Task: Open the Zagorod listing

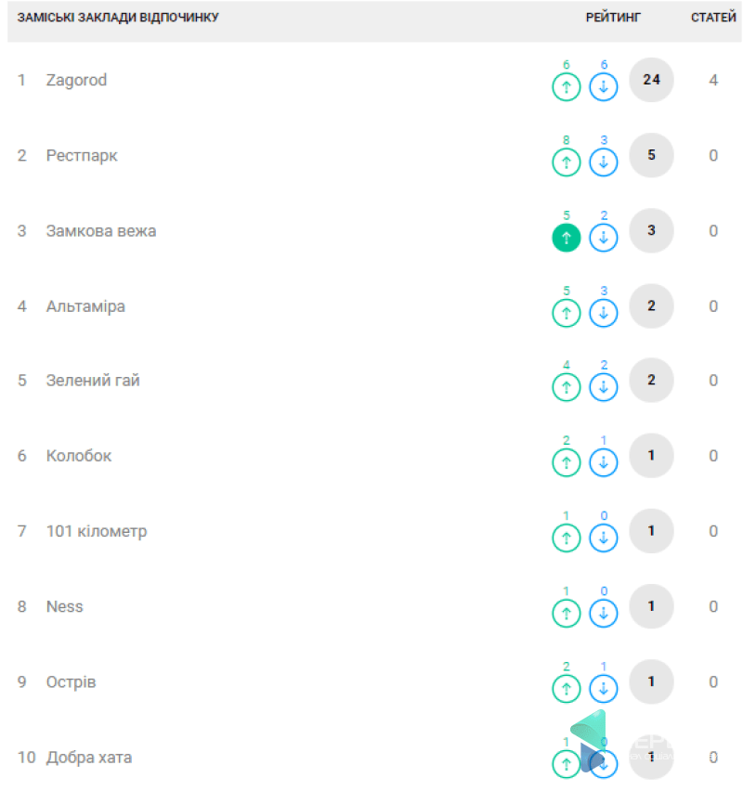Action: (x=76, y=80)
